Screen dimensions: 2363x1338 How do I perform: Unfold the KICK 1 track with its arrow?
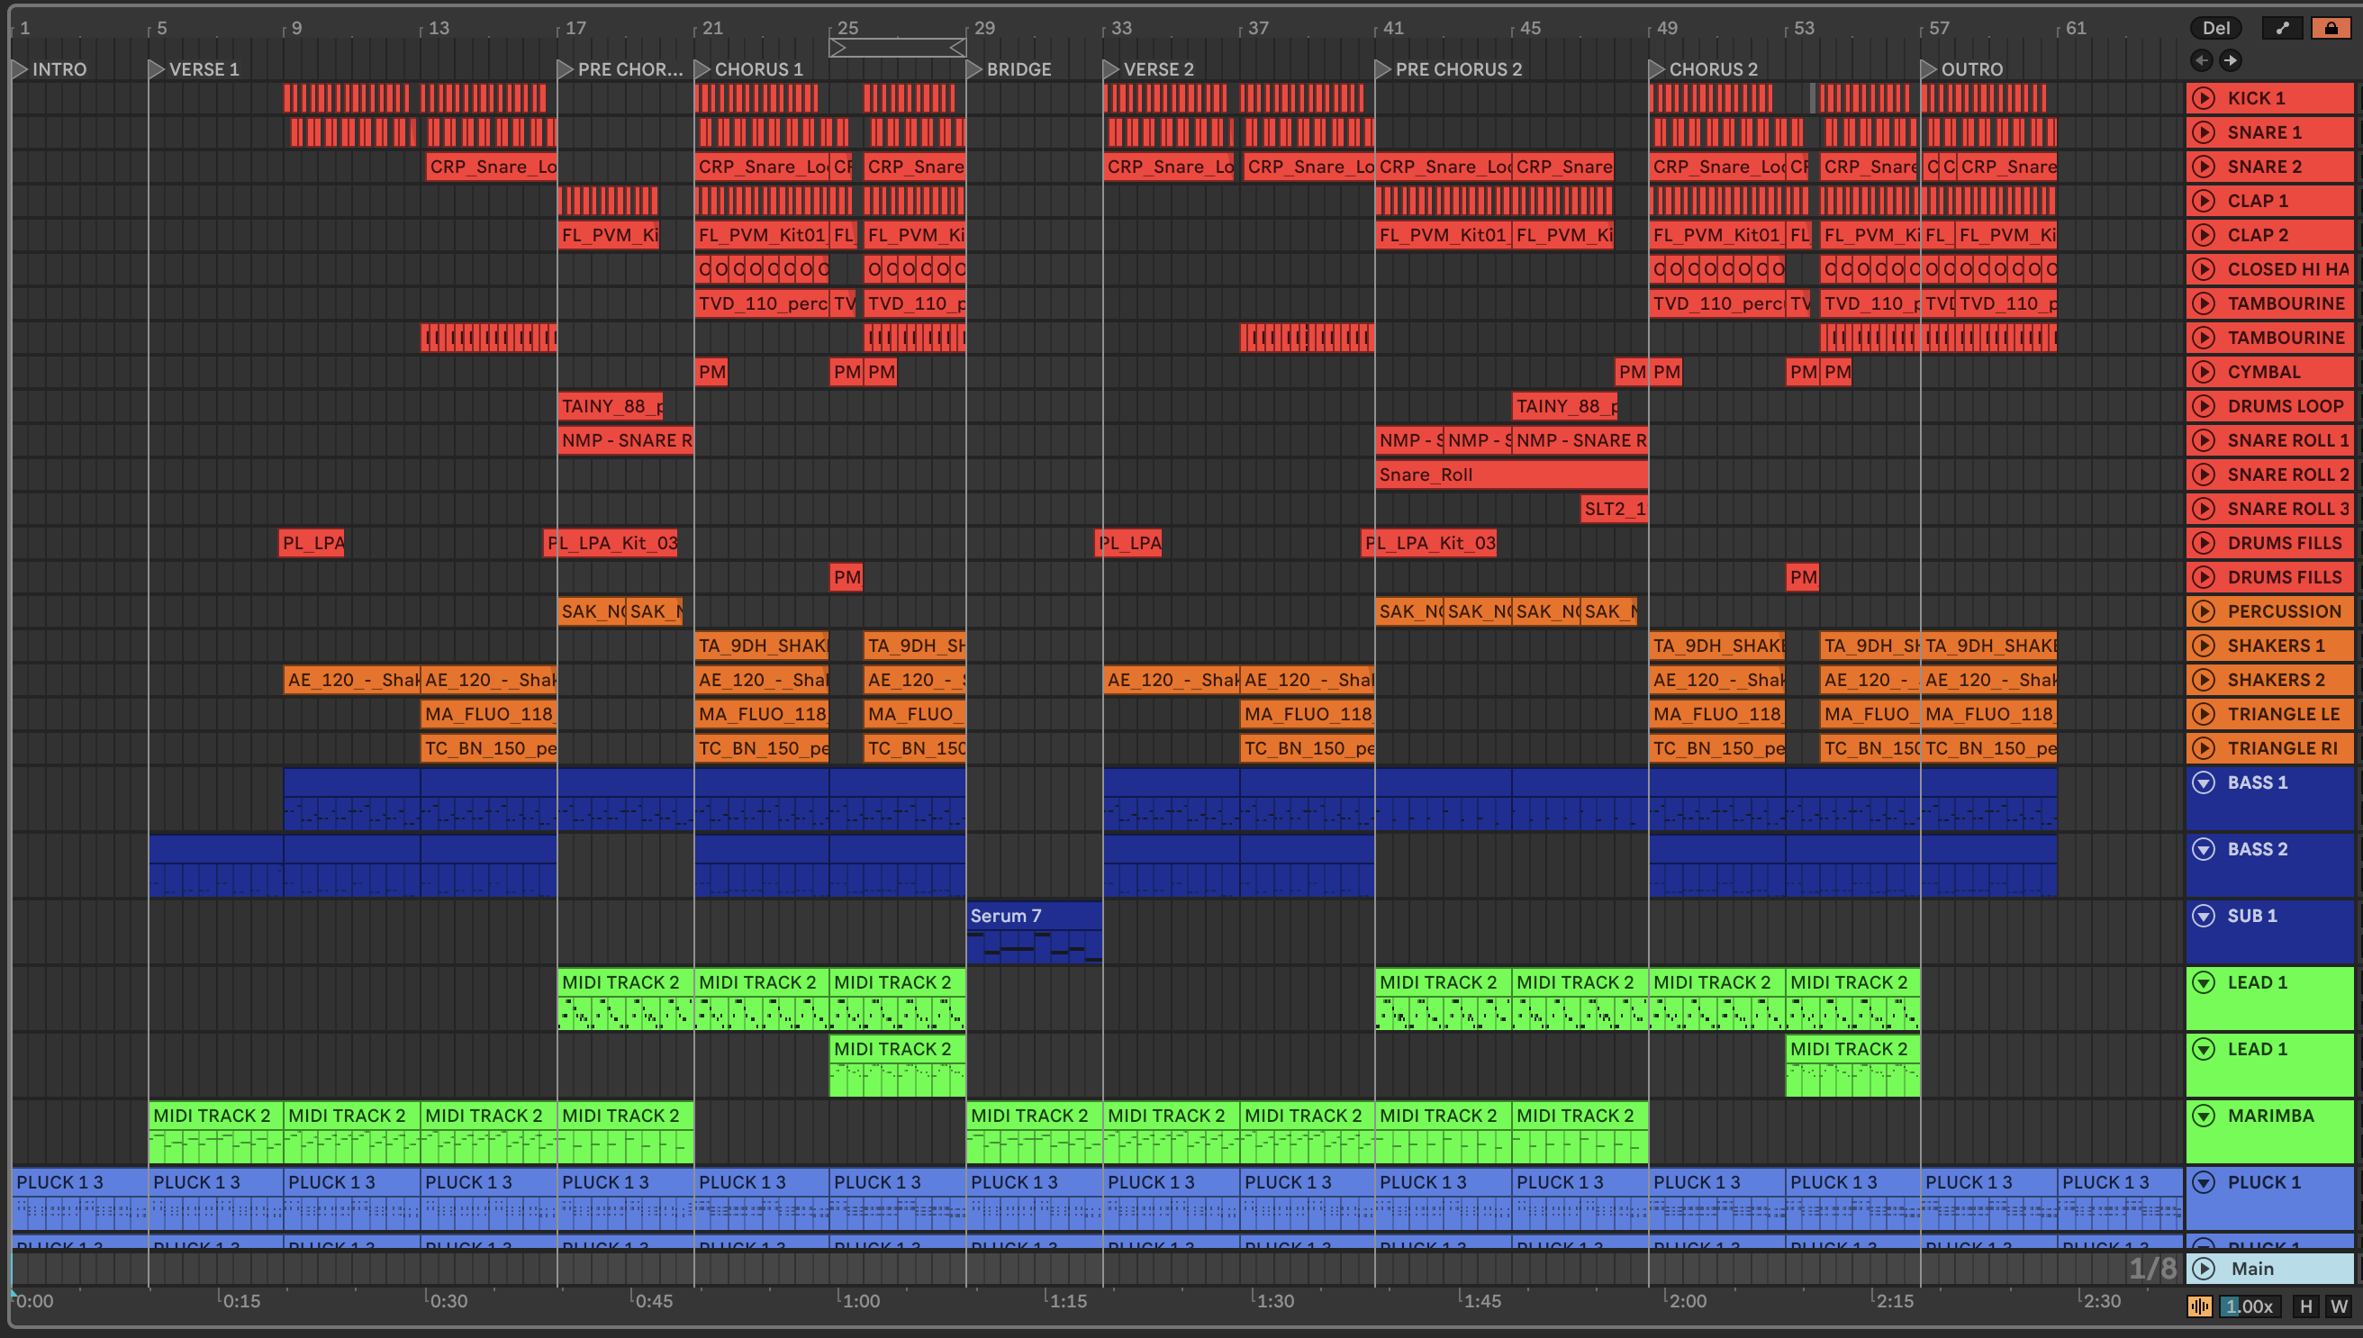point(2204,98)
